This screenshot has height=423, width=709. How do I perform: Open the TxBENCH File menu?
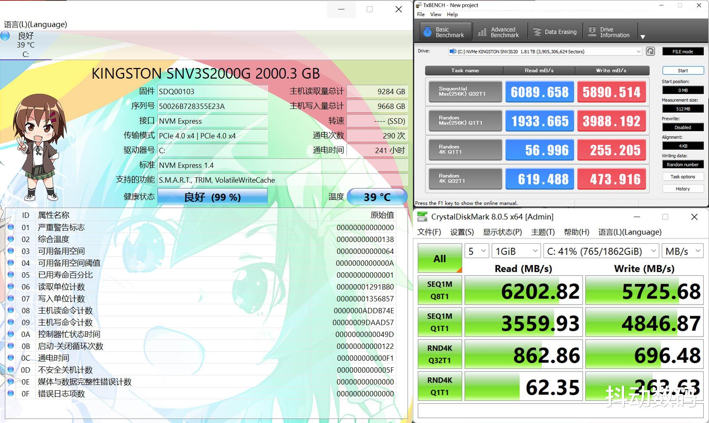(x=421, y=14)
